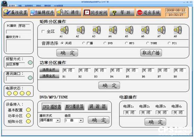The image size is (194, 137).
Task: Click the camera application logo
Action: [x=4, y=3]
